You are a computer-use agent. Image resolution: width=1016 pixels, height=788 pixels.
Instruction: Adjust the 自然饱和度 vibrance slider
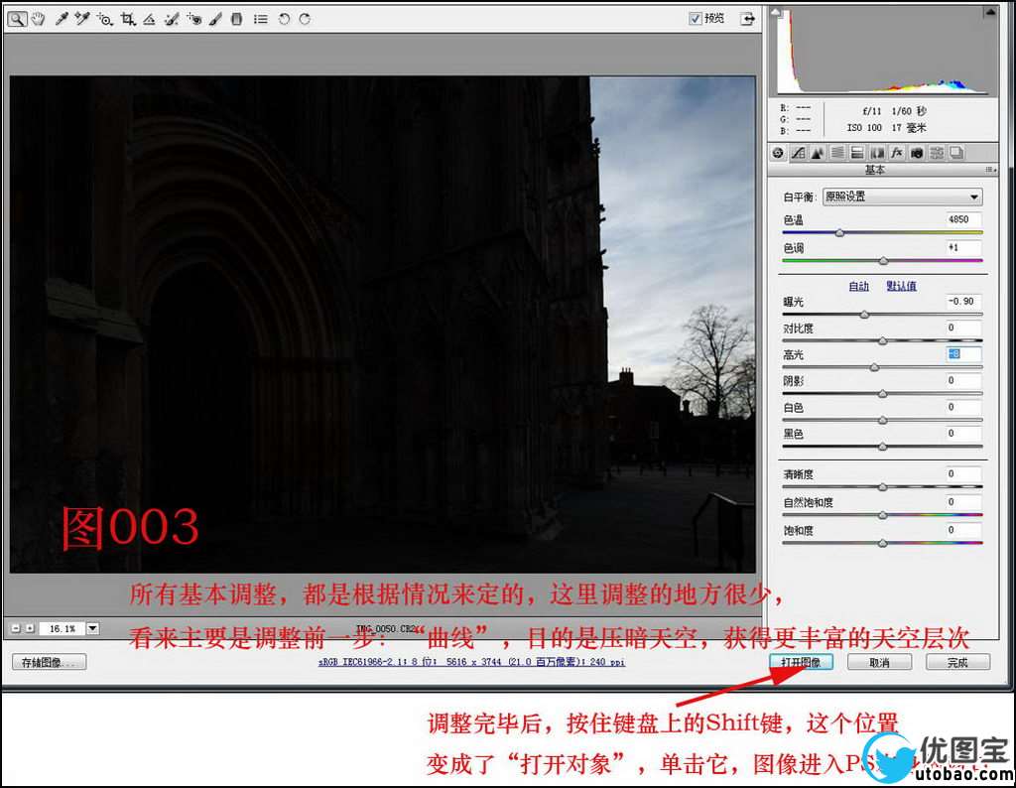coord(882,515)
